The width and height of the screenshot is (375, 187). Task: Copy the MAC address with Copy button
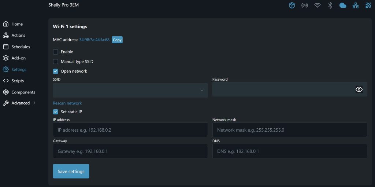click(x=117, y=40)
